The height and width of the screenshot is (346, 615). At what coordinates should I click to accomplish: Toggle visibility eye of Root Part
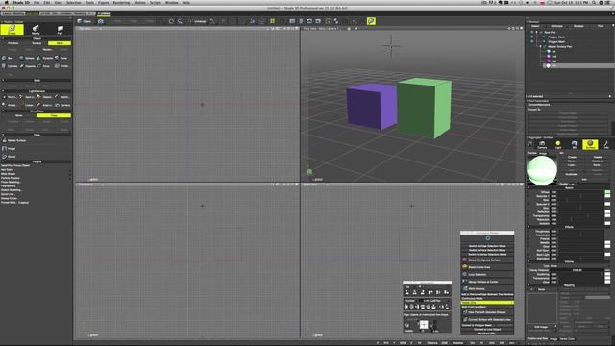click(x=532, y=32)
